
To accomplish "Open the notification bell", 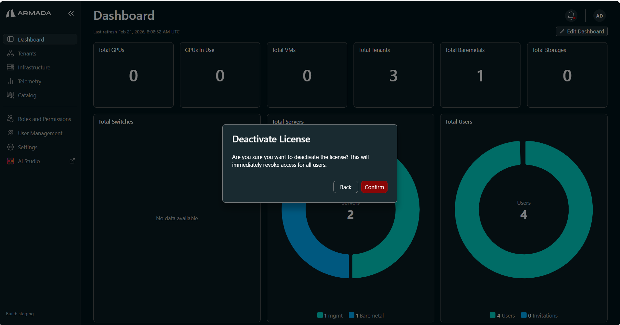I will 571,15.
